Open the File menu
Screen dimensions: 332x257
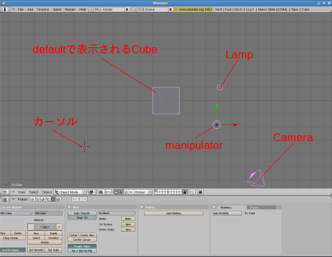click(x=21, y=10)
